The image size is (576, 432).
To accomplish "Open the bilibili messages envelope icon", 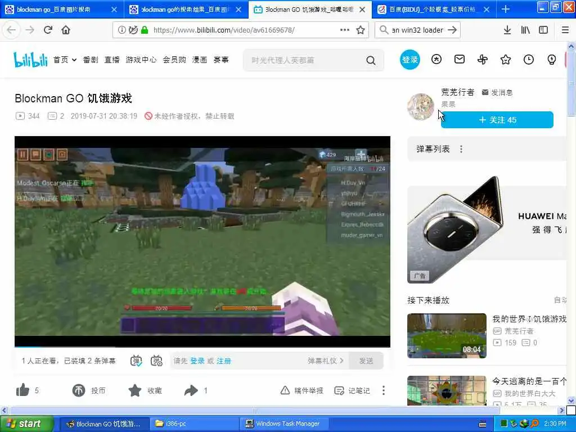I will point(460,59).
